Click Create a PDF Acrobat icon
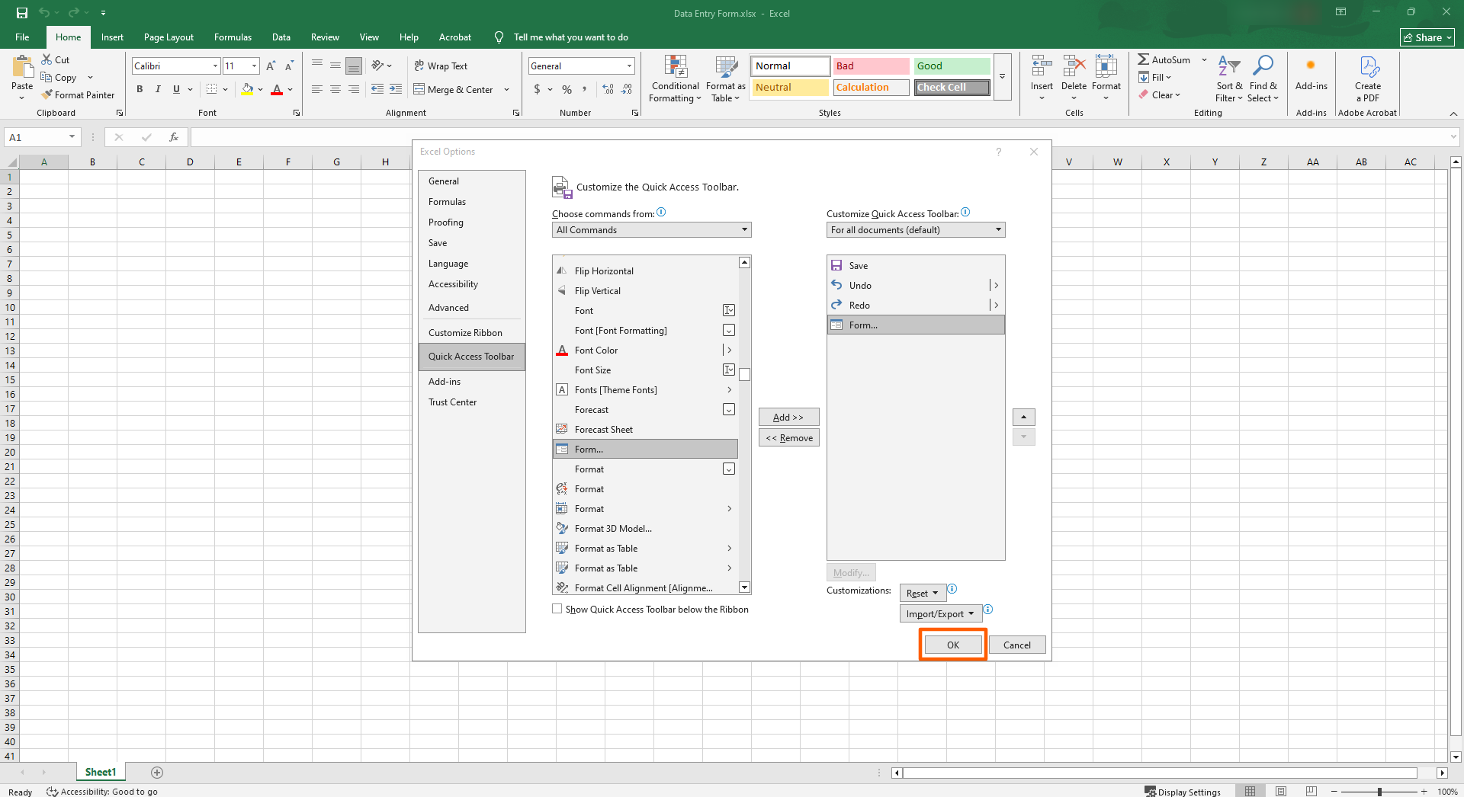This screenshot has width=1464, height=797. [1369, 66]
